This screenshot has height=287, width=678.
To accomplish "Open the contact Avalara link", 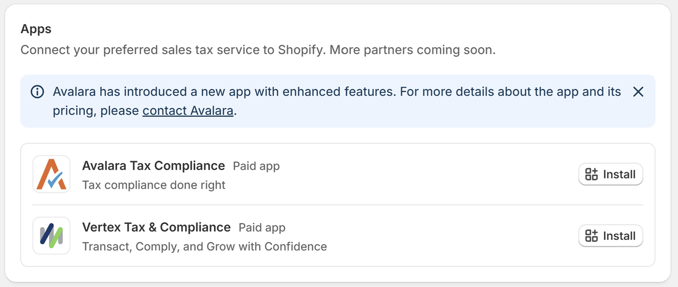I will click(188, 111).
